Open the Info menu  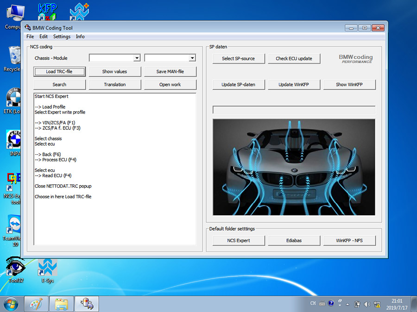click(80, 37)
